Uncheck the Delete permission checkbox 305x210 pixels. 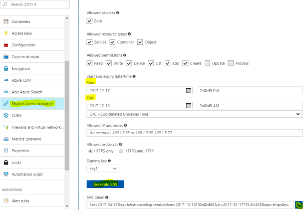[129, 63]
